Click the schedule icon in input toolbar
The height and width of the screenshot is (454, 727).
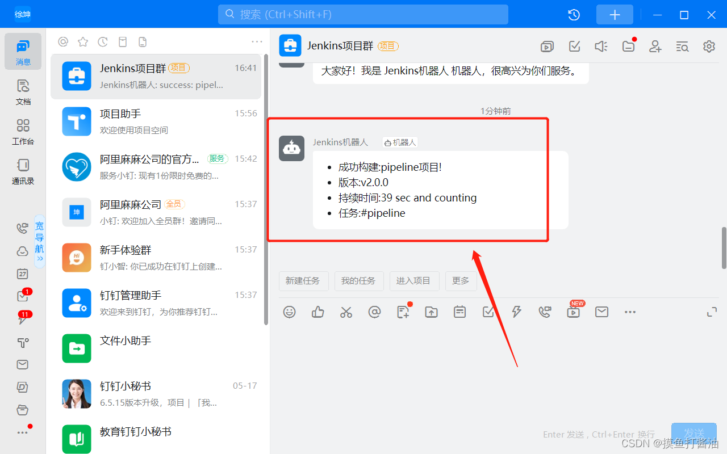click(460, 312)
